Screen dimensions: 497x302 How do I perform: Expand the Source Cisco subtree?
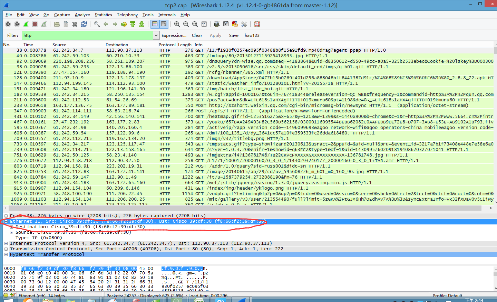[x=12, y=232]
